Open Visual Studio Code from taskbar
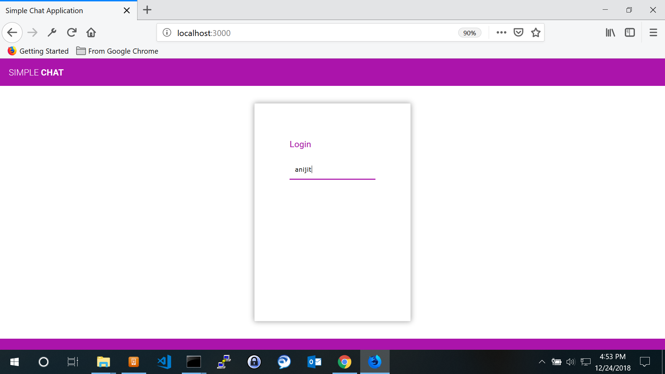Image resolution: width=665 pixels, height=374 pixels. 164,362
